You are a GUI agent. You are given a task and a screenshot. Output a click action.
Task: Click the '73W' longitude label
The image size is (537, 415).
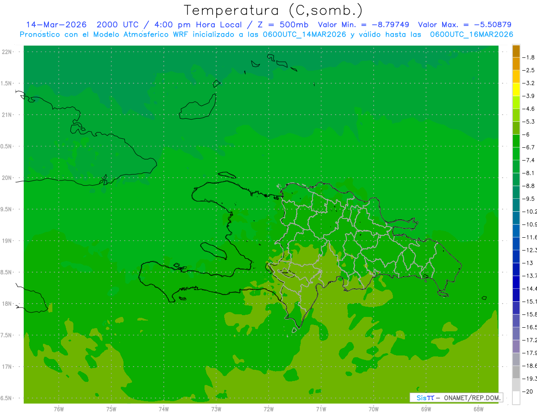coord(216,409)
